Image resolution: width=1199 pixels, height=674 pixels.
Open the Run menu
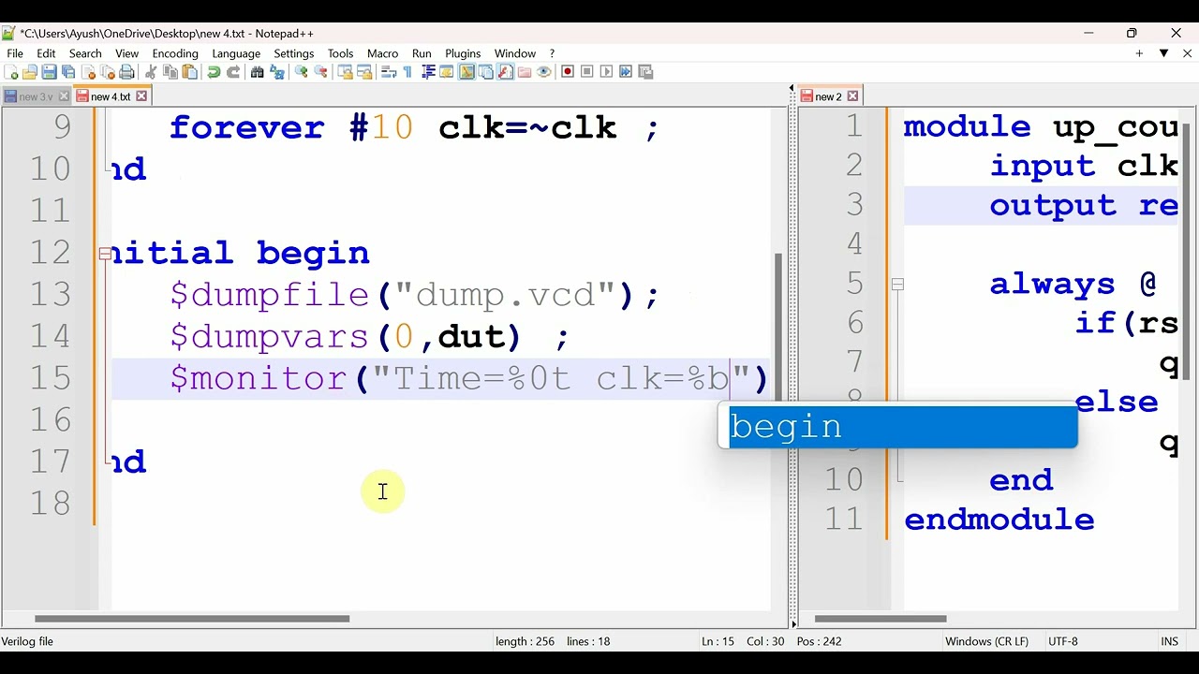pos(422,53)
